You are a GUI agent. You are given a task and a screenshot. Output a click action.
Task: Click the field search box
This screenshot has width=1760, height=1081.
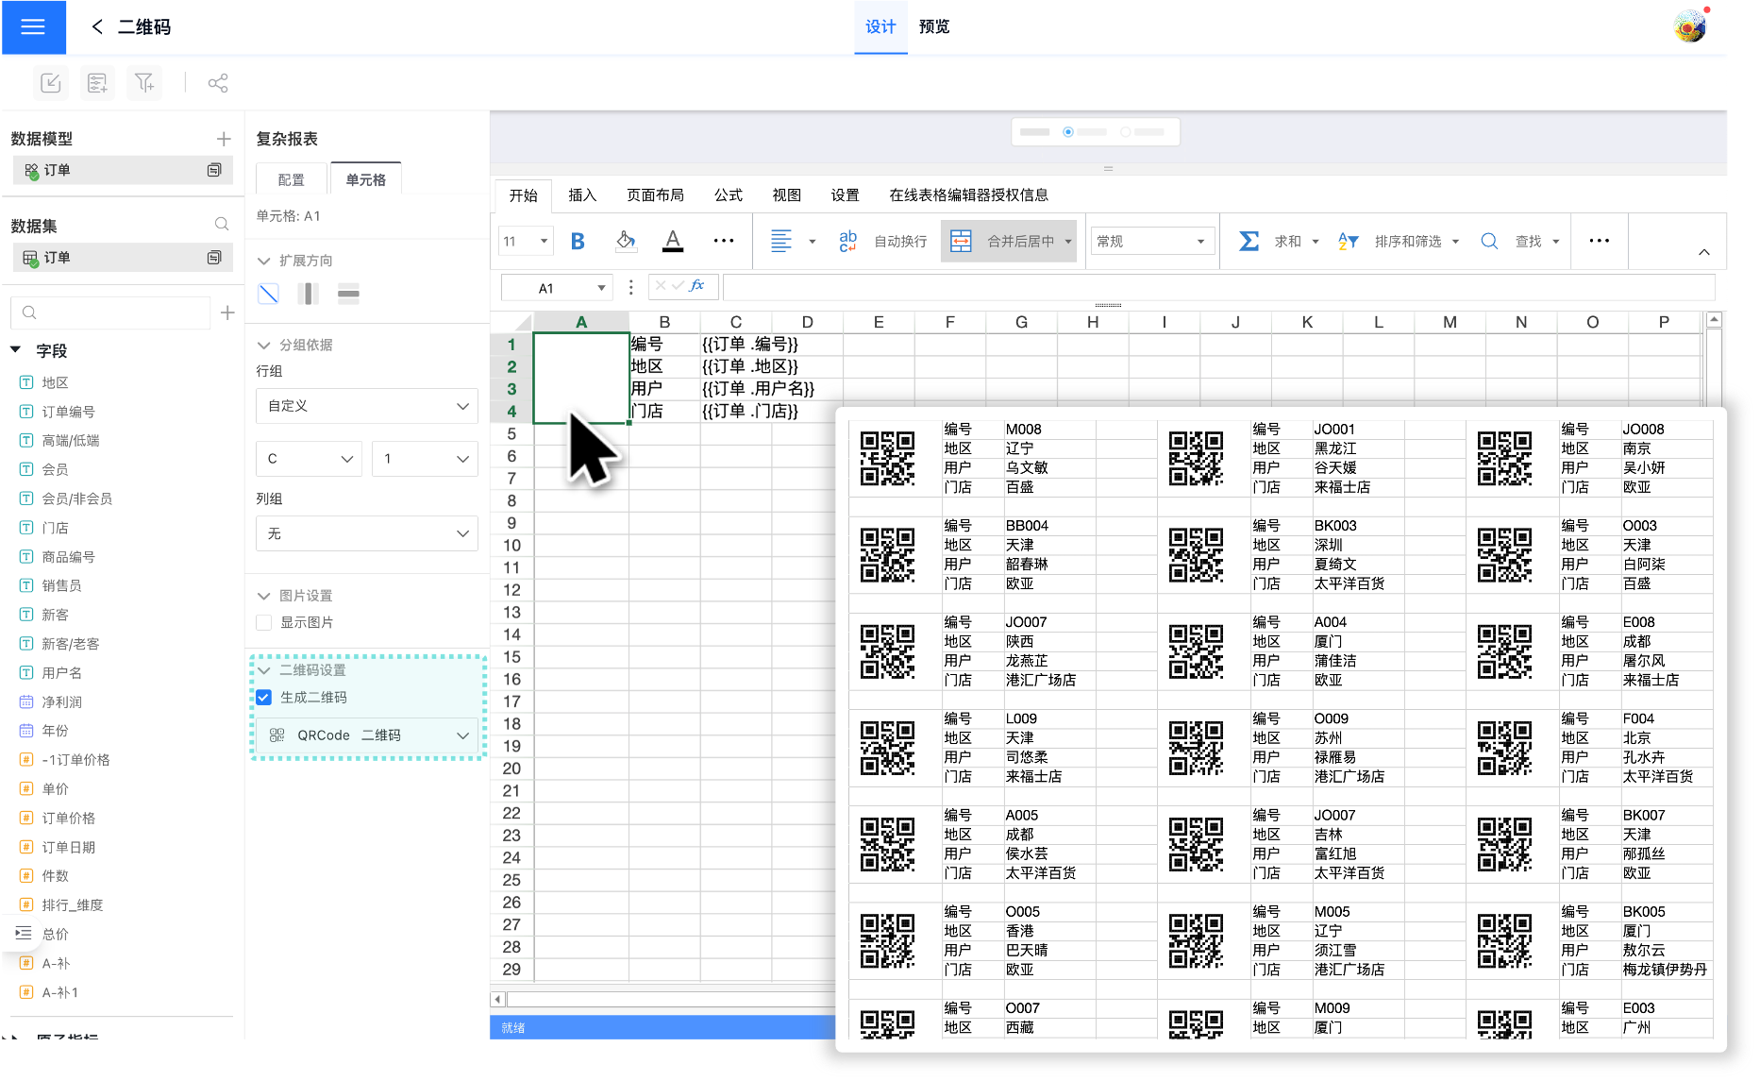click(110, 312)
